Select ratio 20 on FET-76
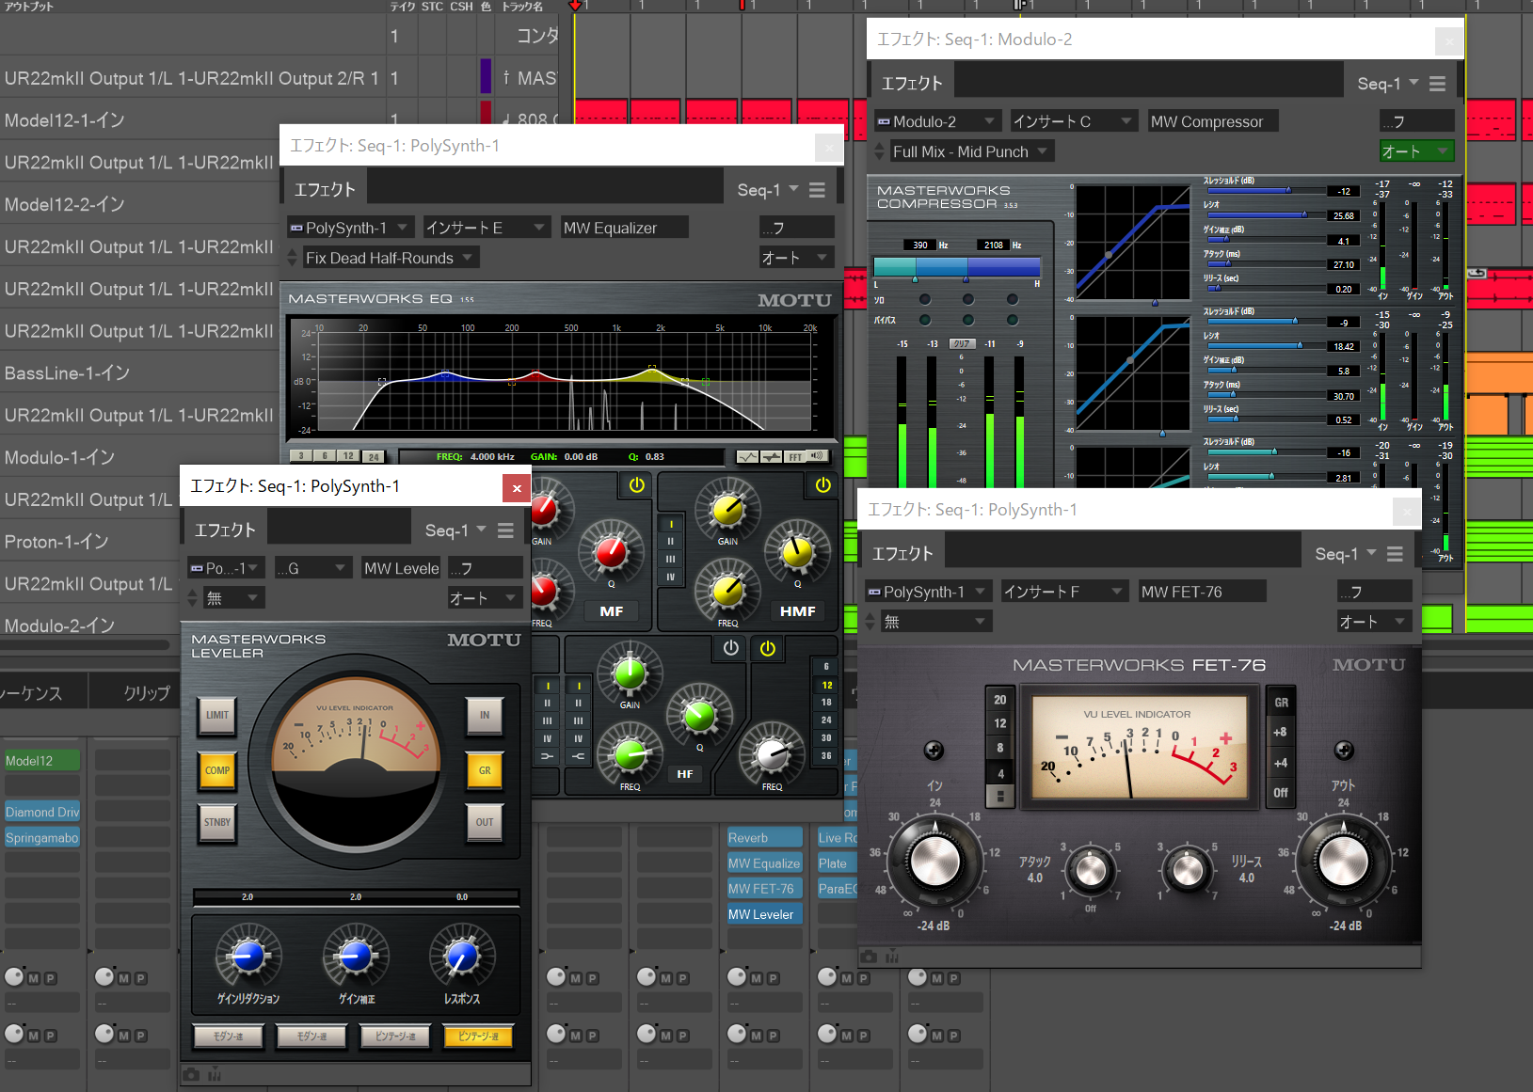The width and height of the screenshot is (1533, 1092). 1000,700
